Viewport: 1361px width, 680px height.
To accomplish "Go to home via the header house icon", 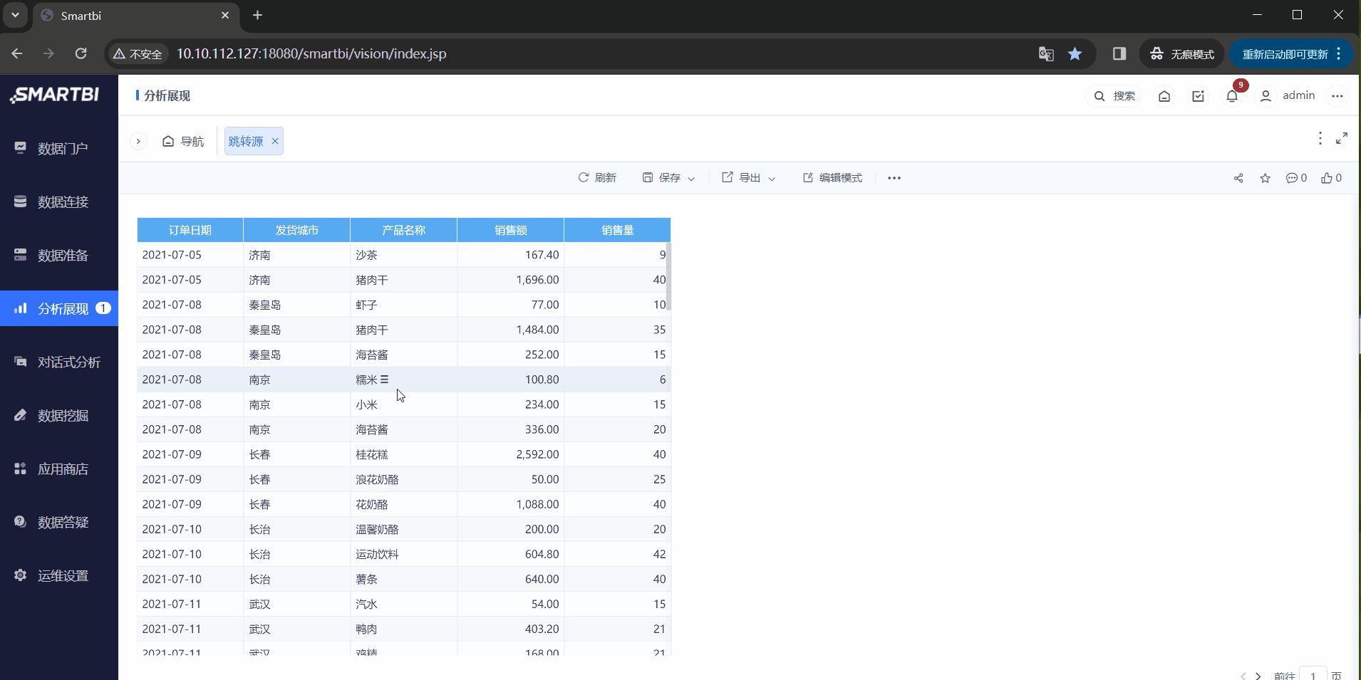I will (x=1164, y=95).
